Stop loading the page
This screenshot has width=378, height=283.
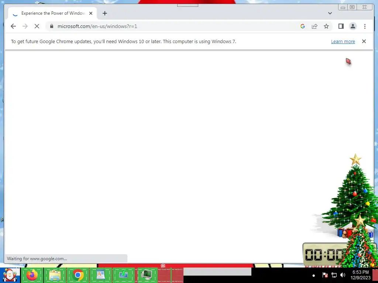click(37, 26)
